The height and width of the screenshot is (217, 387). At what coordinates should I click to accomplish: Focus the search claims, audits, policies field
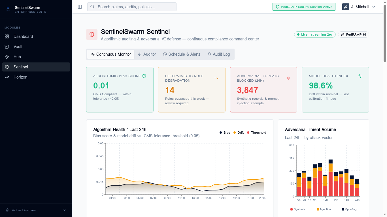click(x=132, y=7)
